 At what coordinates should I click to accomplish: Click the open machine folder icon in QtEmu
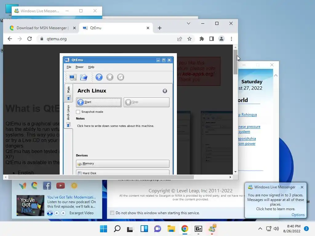84,77
